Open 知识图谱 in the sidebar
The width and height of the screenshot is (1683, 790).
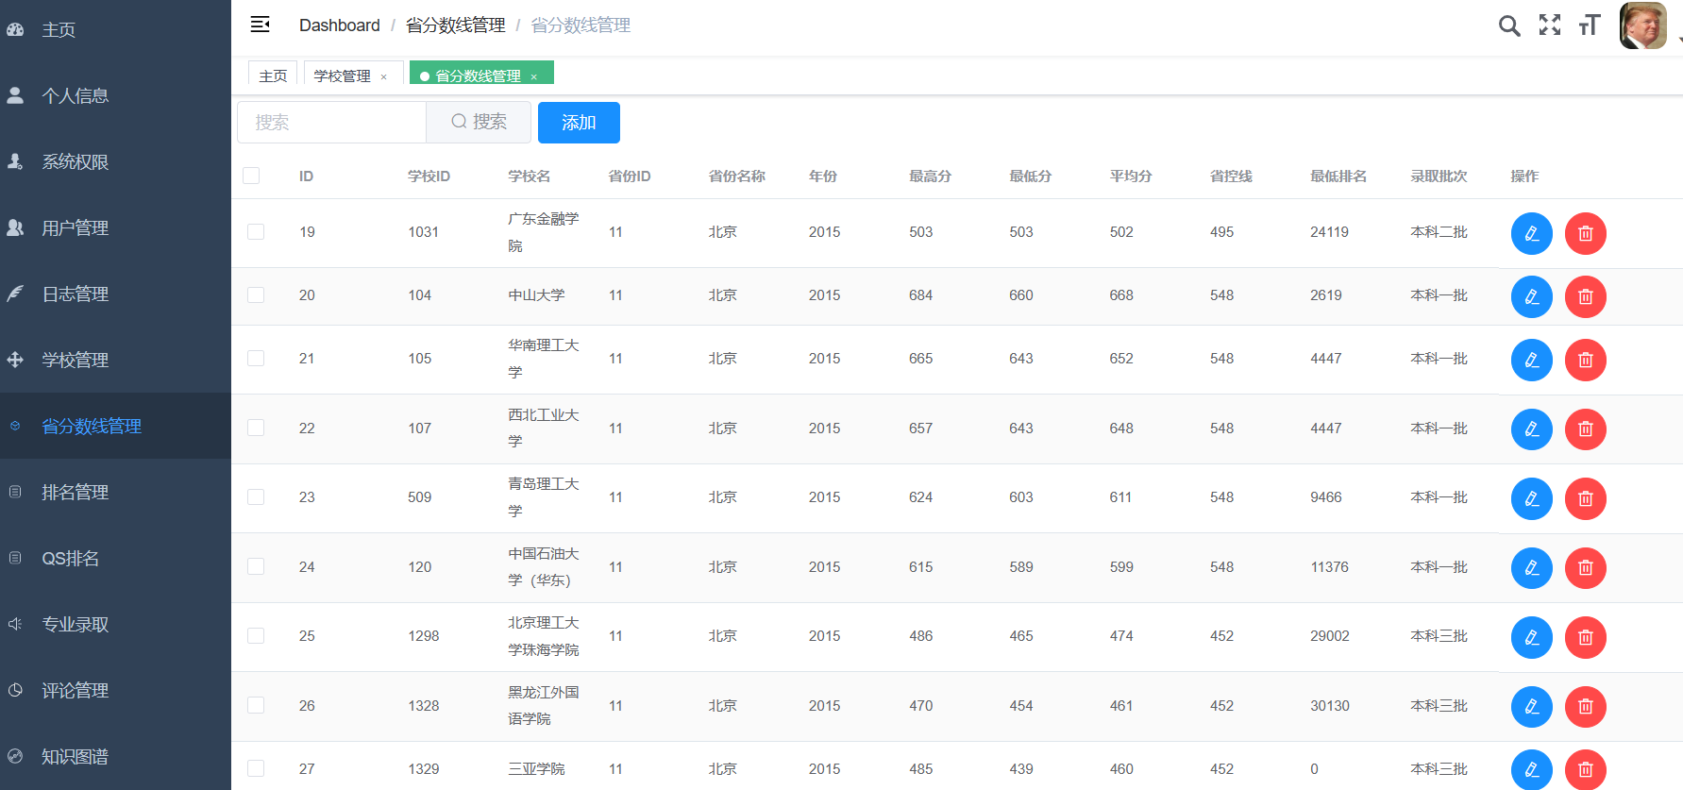(115, 756)
